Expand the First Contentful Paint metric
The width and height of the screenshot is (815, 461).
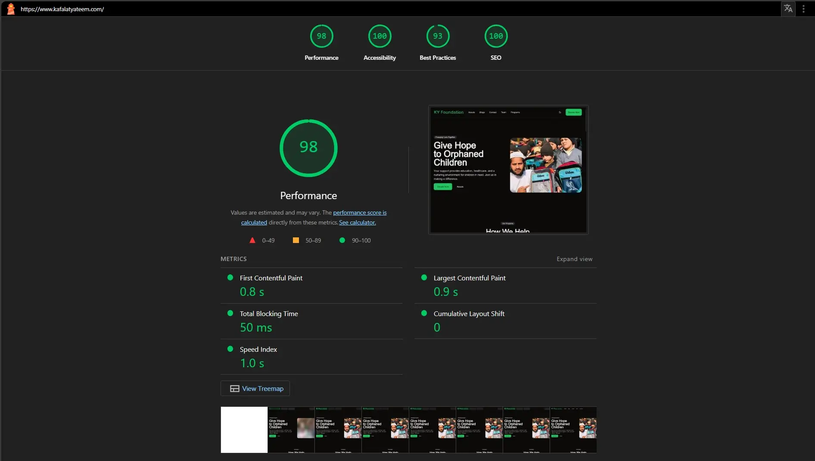point(271,278)
